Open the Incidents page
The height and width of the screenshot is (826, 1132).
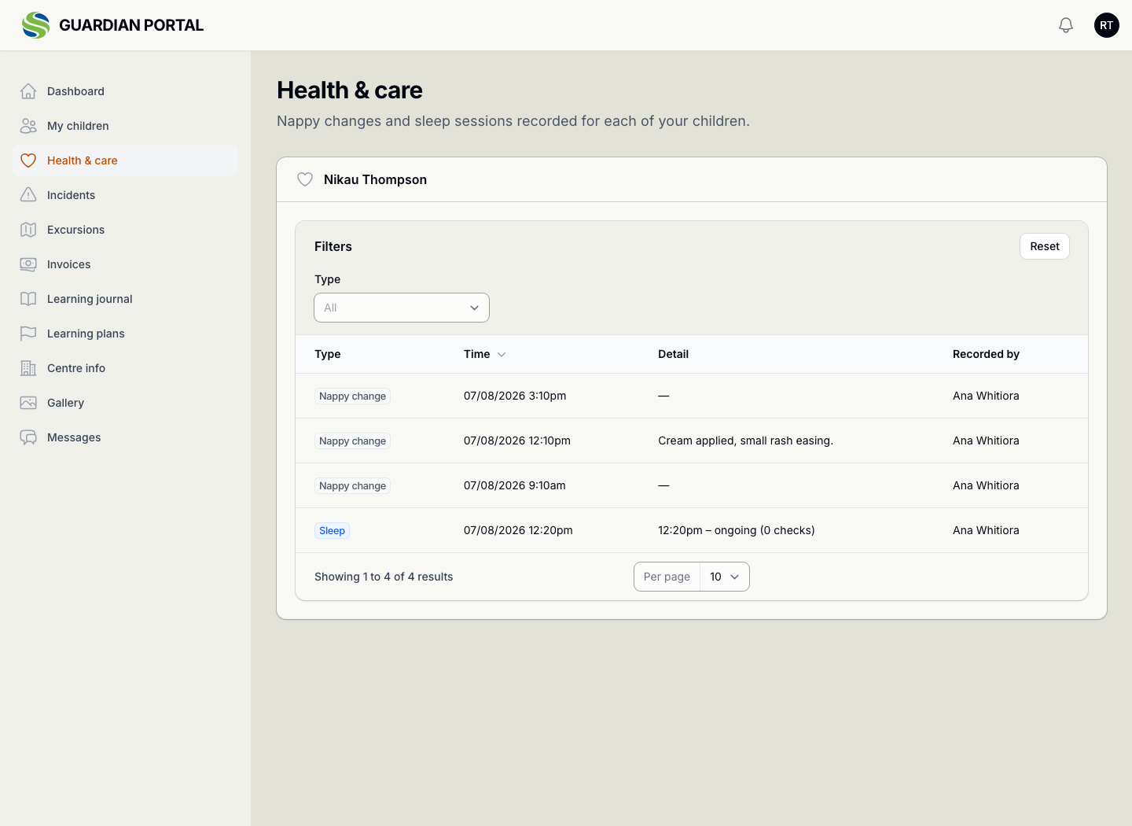(125, 195)
